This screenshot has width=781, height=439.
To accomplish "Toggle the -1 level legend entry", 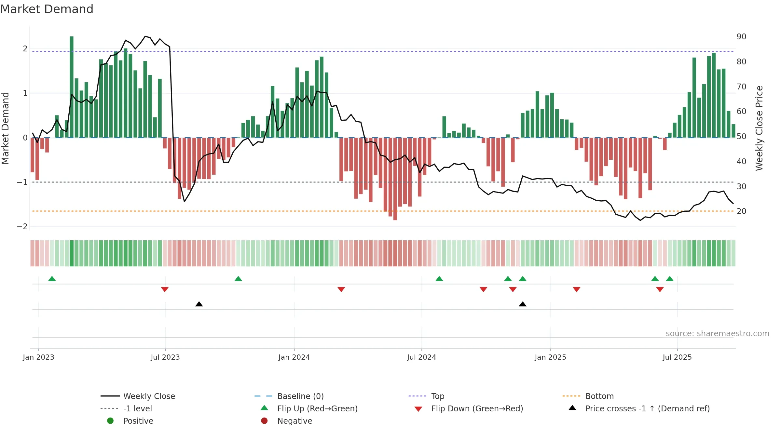I will 126,408.
